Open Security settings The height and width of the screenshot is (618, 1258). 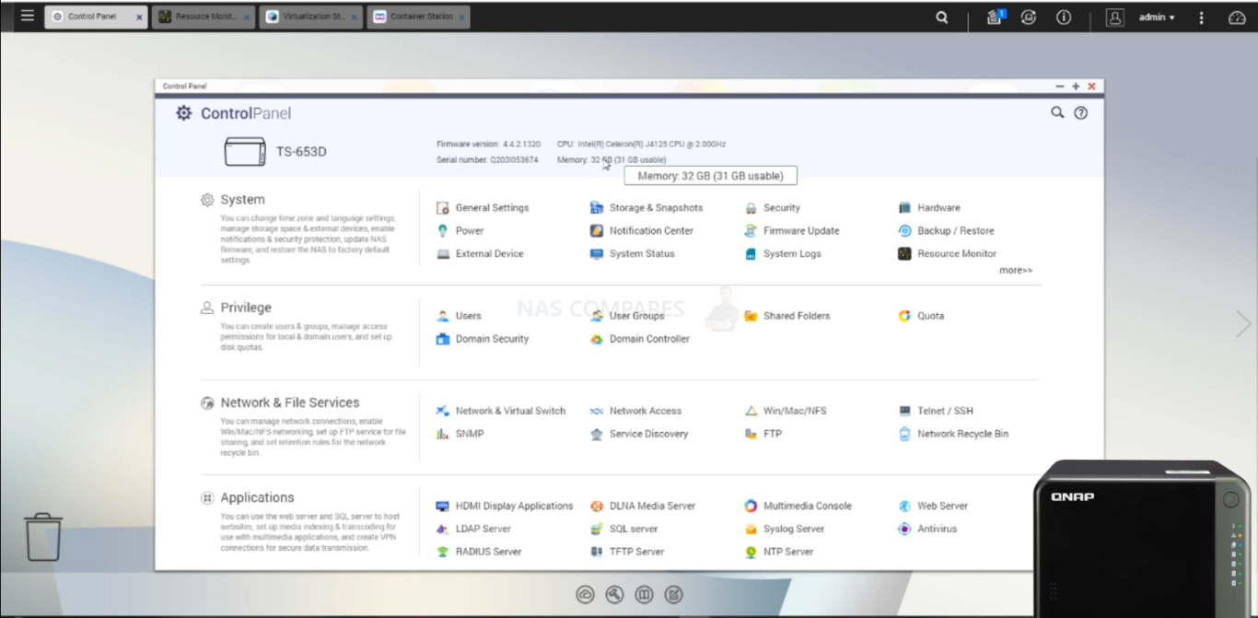point(772,208)
